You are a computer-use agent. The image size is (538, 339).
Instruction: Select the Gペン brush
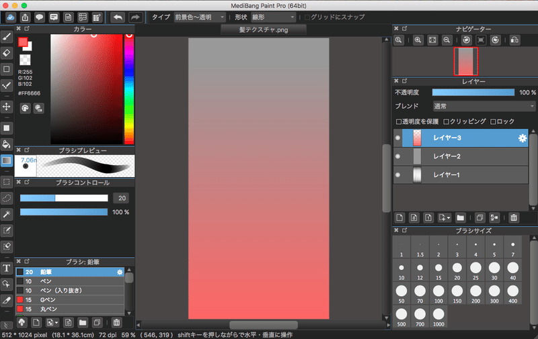point(70,299)
